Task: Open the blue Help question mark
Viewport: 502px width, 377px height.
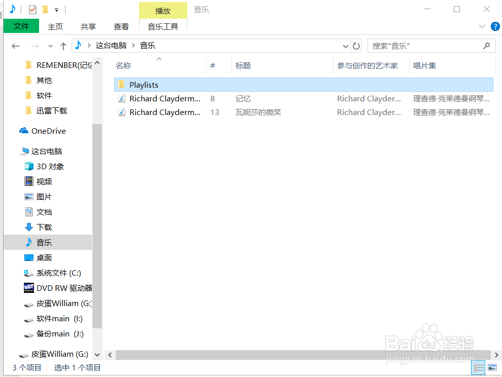Action: coord(495,26)
